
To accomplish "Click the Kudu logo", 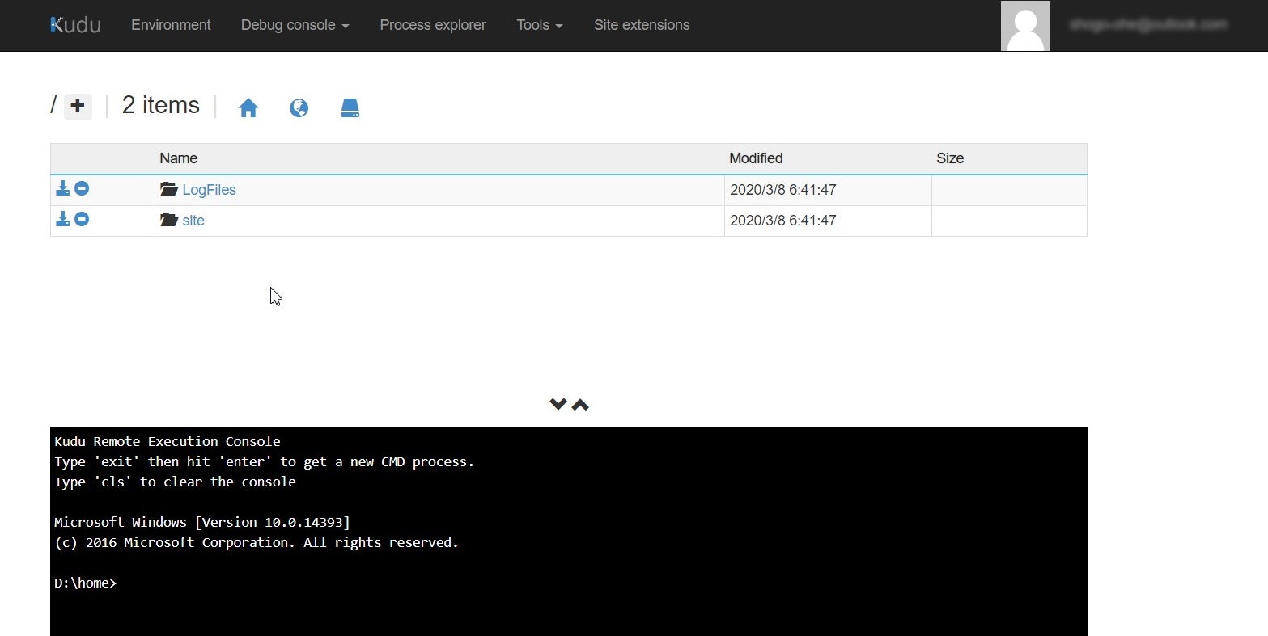I will point(74,24).
